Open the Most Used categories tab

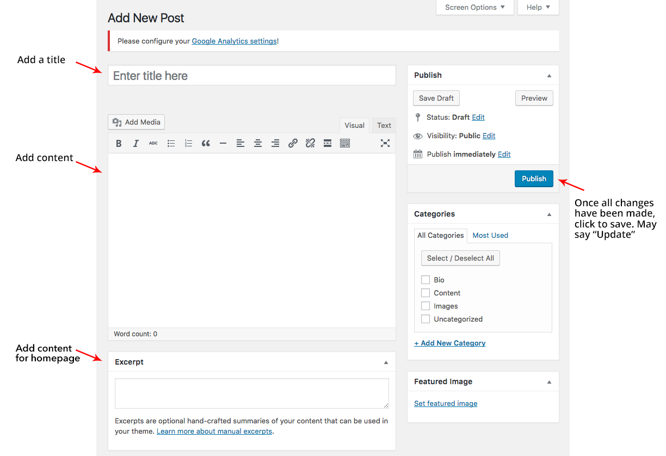(490, 235)
